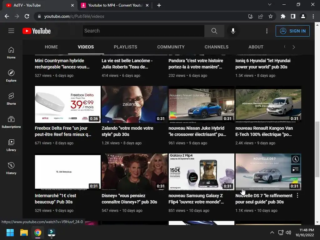320x240 pixels.
Task: Expand Chrome tab search dropdown
Action: coord(270,4)
